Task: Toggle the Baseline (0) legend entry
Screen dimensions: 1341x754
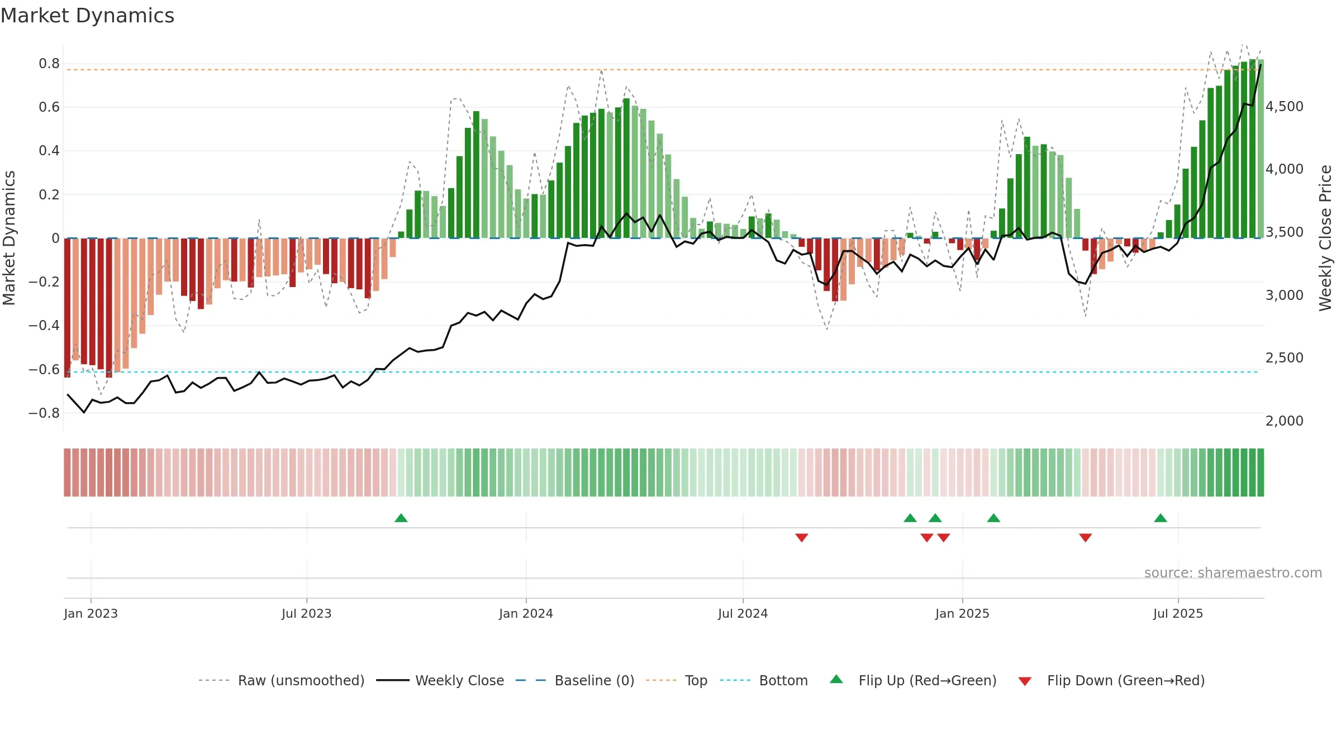Action: tap(575, 680)
